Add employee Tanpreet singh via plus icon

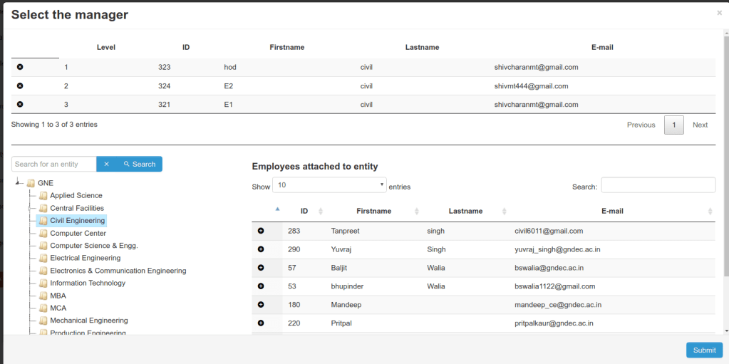click(x=261, y=231)
